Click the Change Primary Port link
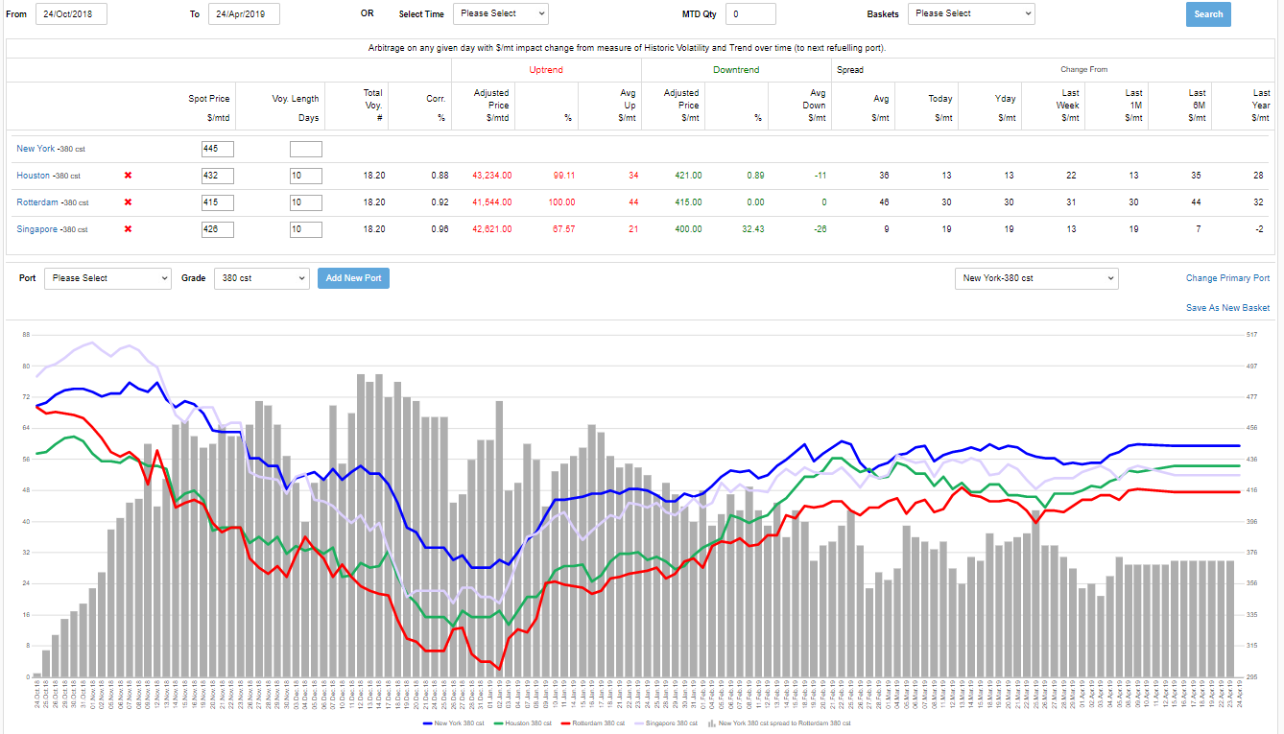 [x=1227, y=278]
